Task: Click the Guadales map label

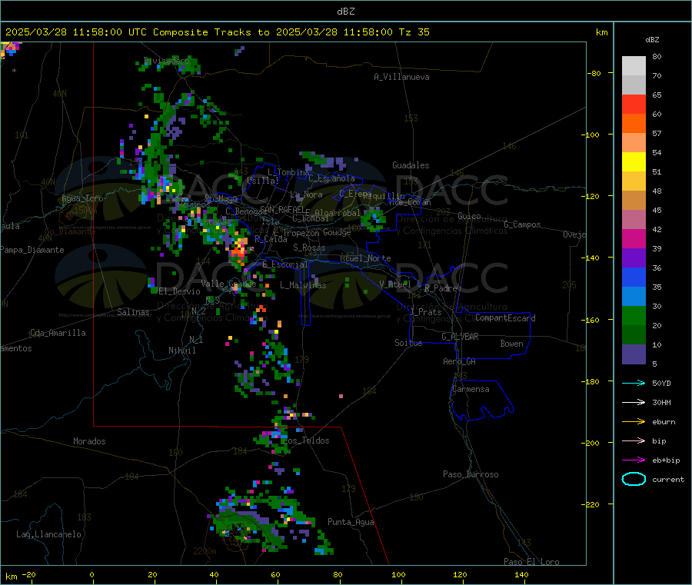Action: [411, 165]
